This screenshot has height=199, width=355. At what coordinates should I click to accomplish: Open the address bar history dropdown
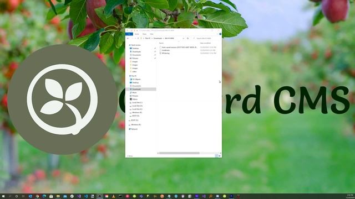click(184, 38)
